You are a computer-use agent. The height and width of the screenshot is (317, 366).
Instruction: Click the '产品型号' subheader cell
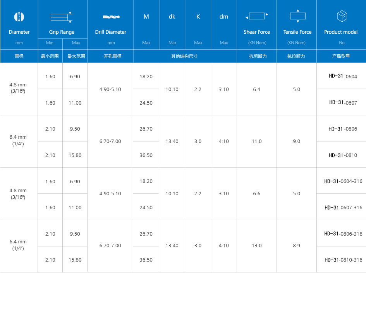point(341,56)
